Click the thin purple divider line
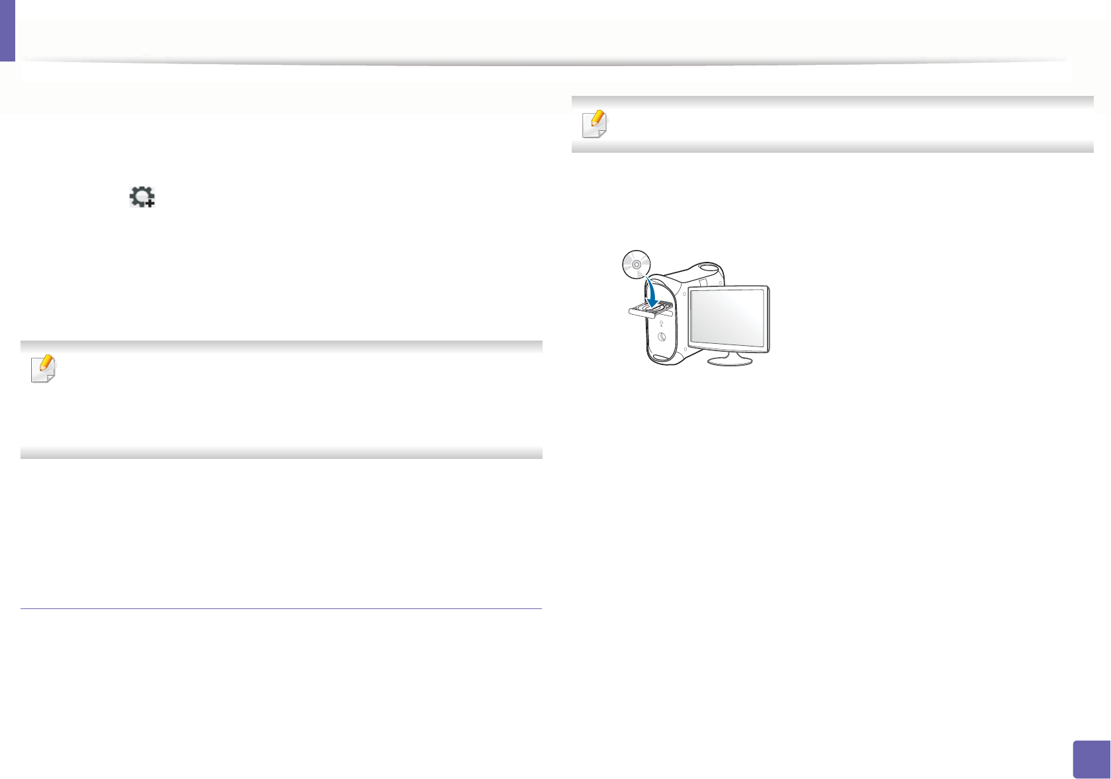The height and width of the screenshot is (779, 1111). click(x=281, y=608)
